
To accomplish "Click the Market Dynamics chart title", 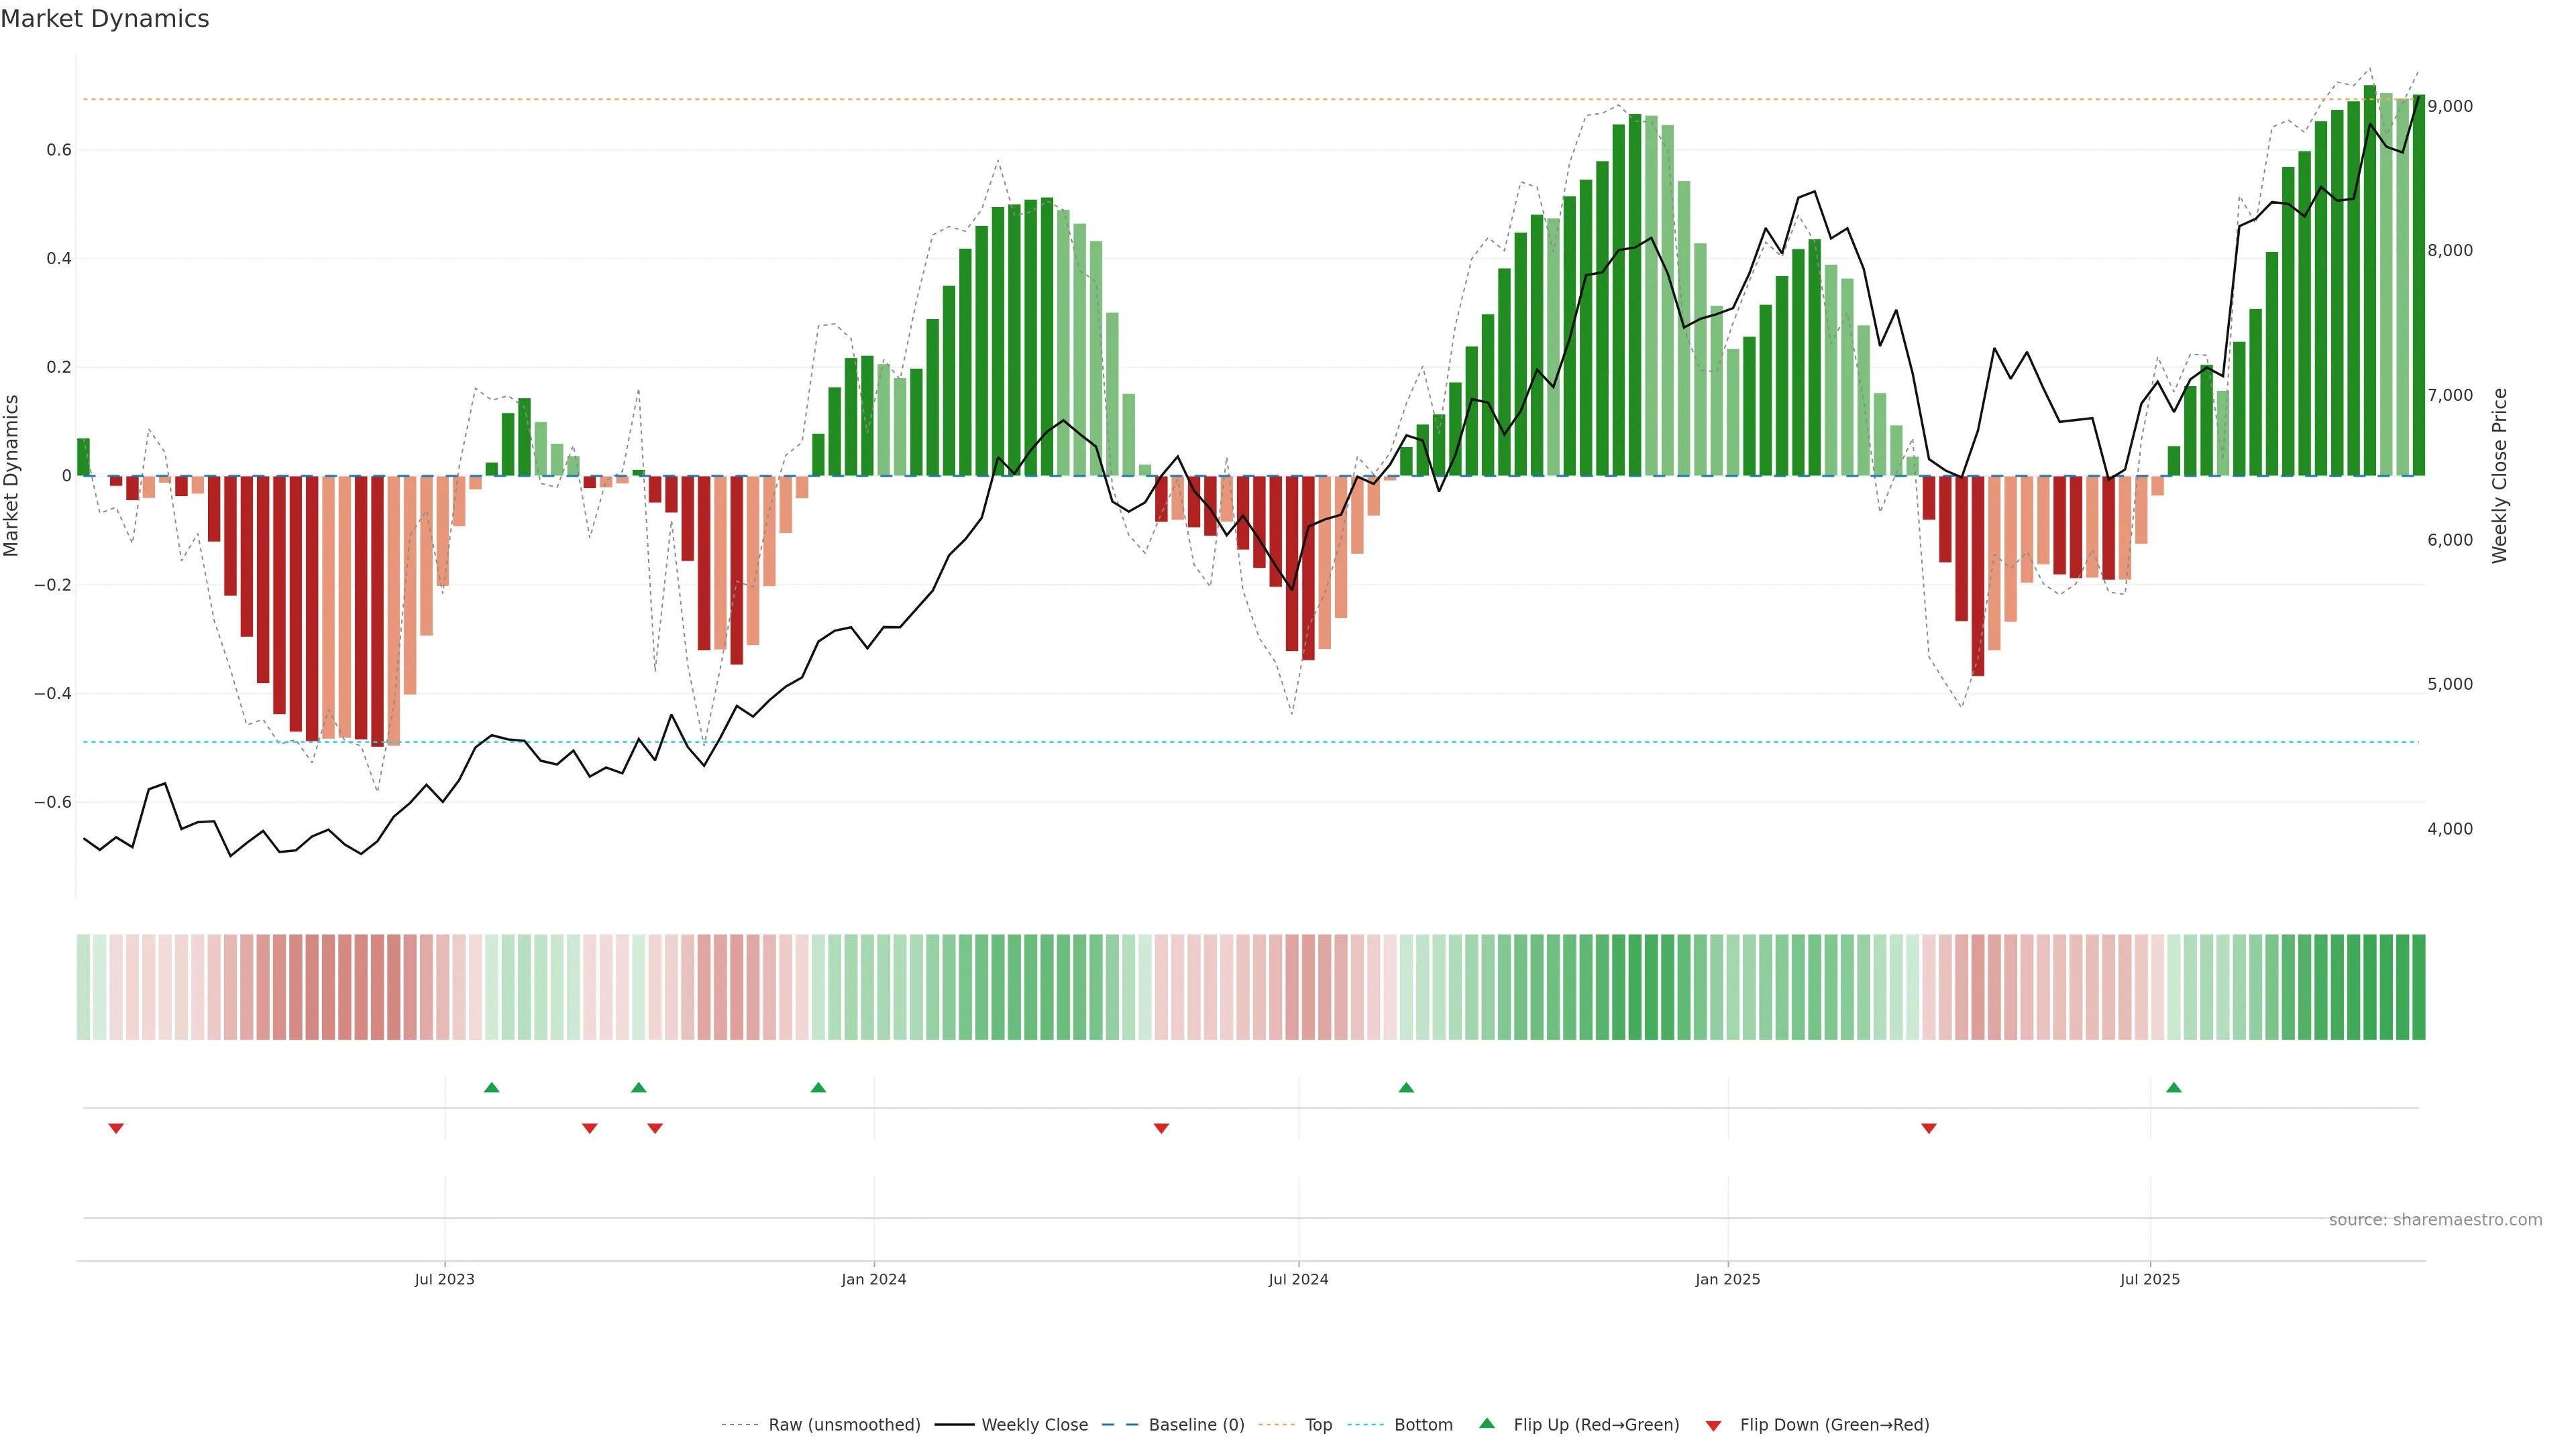I will point(105,19).
